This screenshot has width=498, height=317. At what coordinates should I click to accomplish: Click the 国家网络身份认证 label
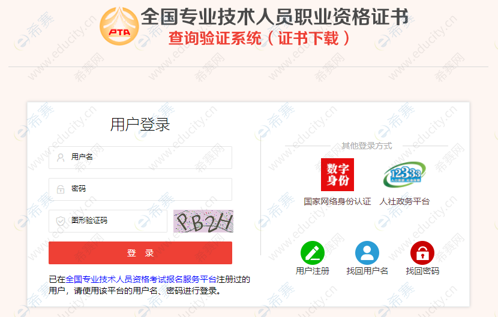pyautogui.click(x=337, y=201)
